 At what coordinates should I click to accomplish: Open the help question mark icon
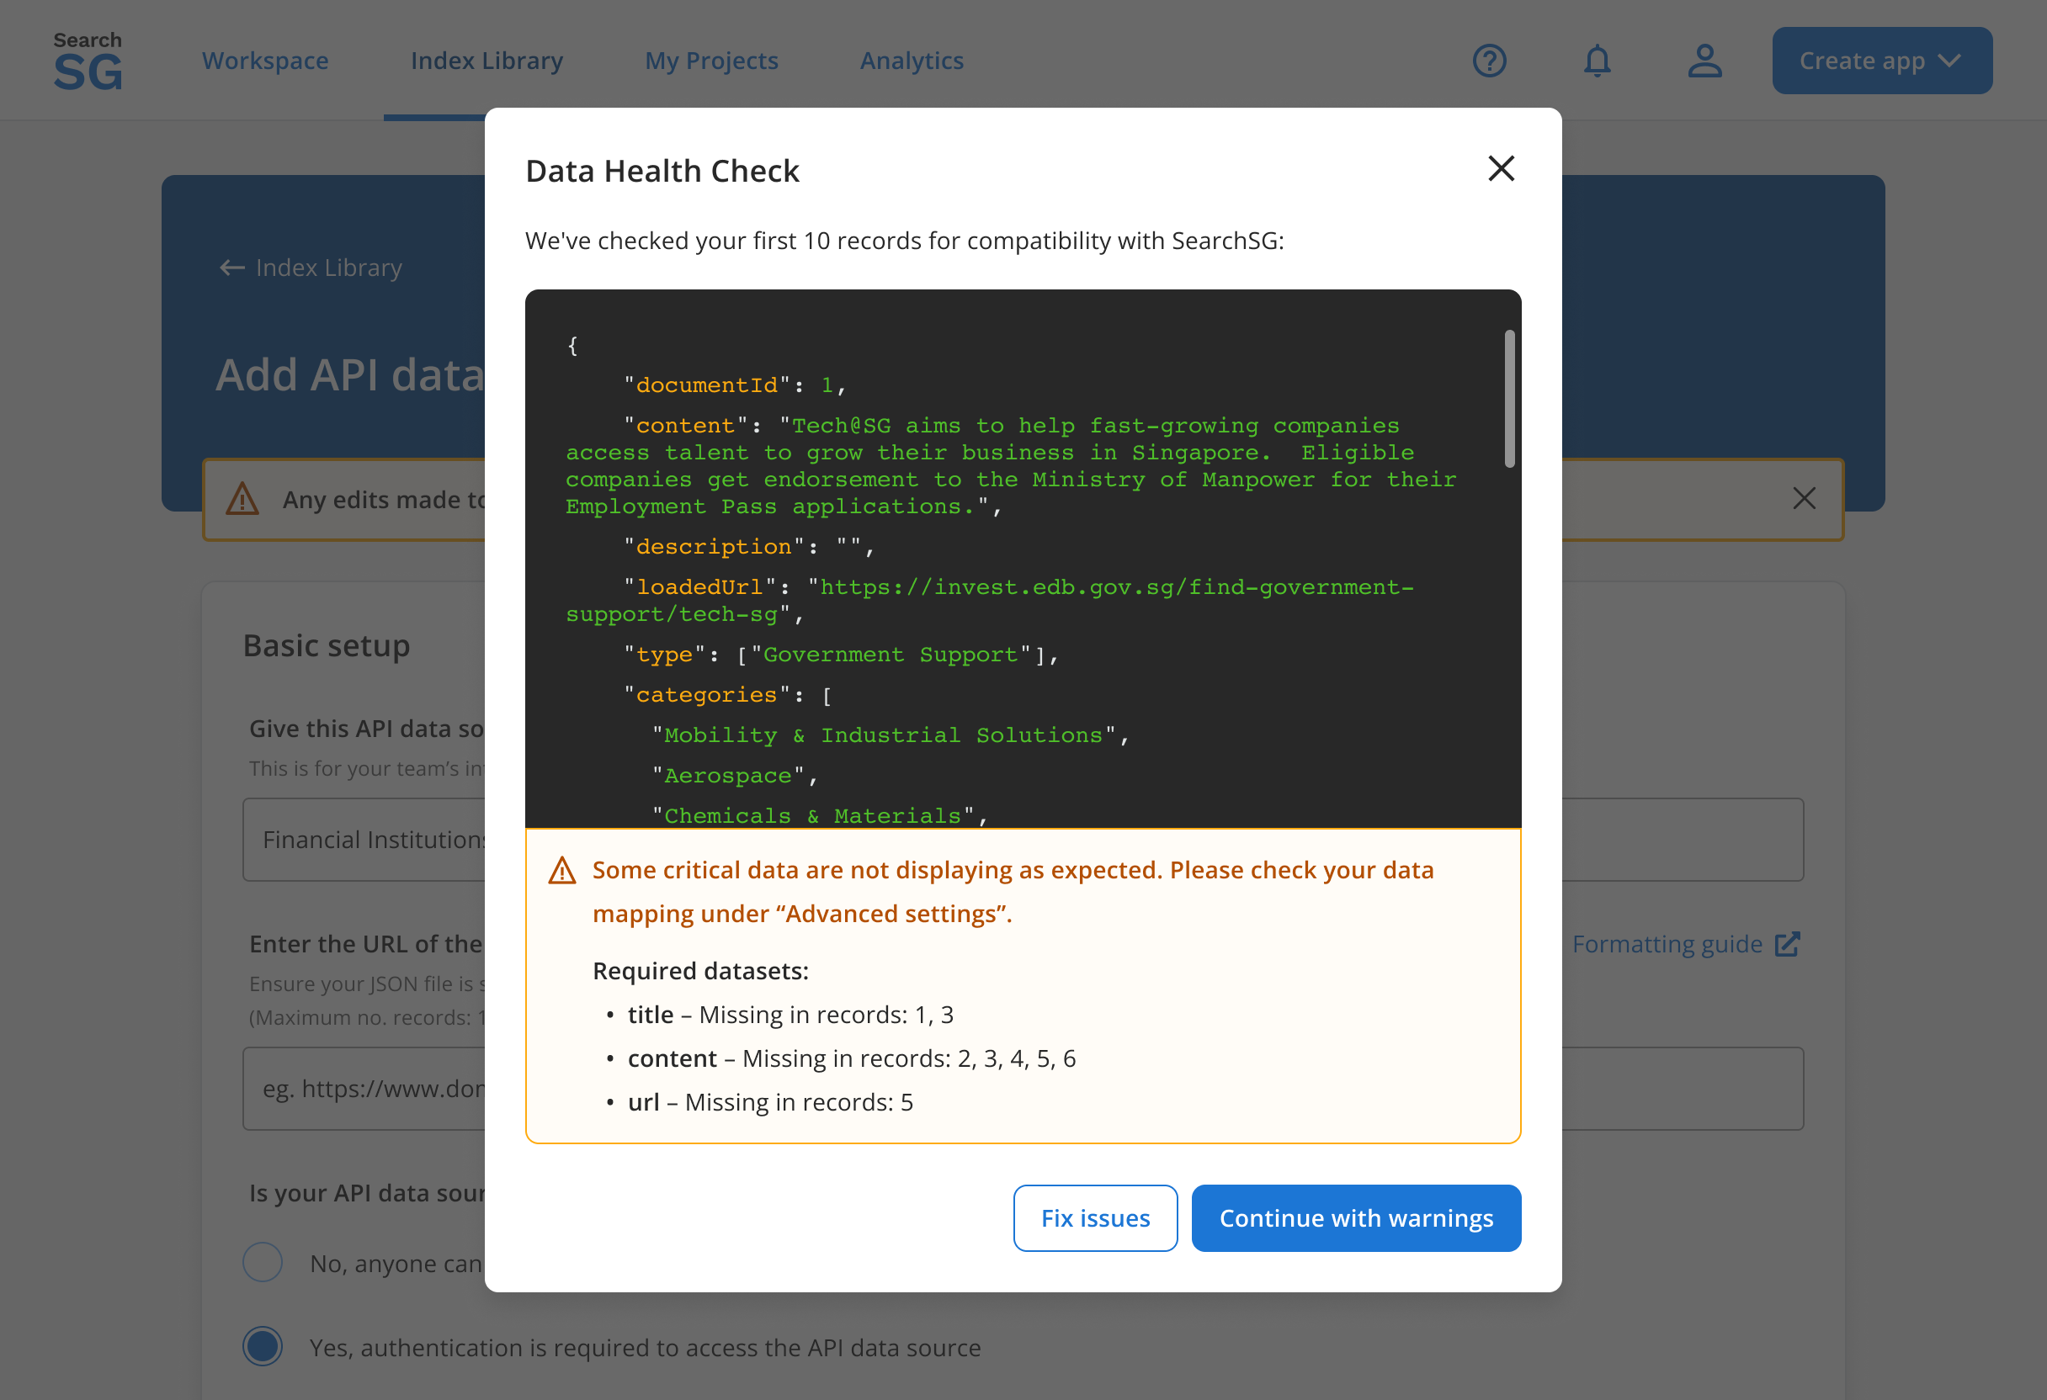coord(1490,61)
